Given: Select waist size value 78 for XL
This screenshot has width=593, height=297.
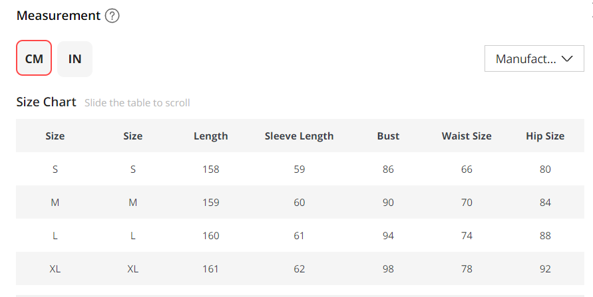Looking at the screenshot, I should 466,269.
